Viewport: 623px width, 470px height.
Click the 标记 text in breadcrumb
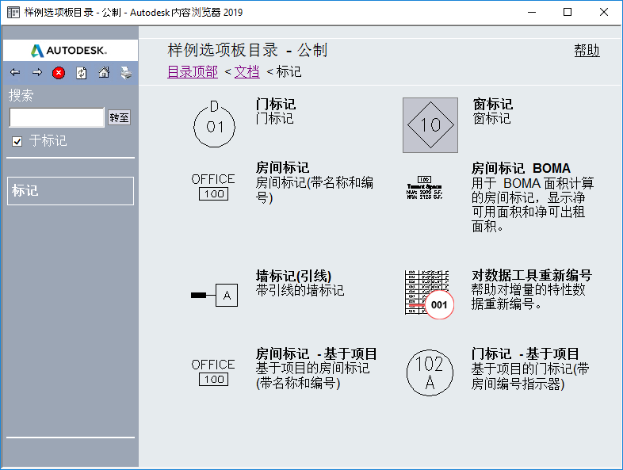click(x=289, y=72)
